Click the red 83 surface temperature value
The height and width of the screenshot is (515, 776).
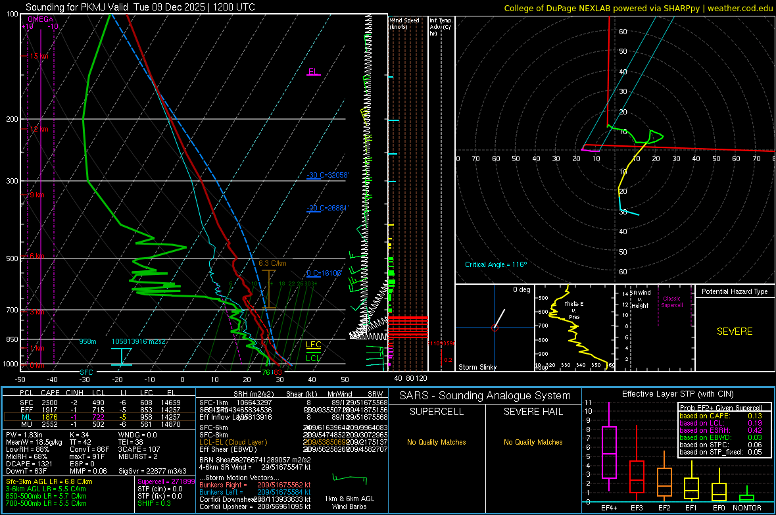click(x=277, y=372)
